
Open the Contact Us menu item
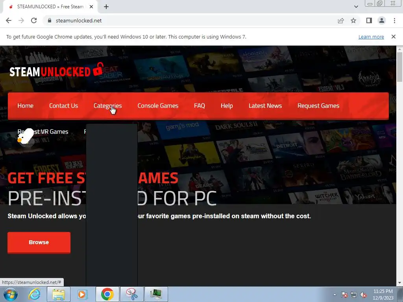coord(63,105)
